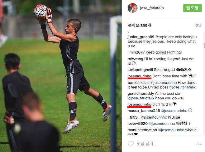Open the three-dot more options icon
Screen dimensions: 205x152
[199, 144]
